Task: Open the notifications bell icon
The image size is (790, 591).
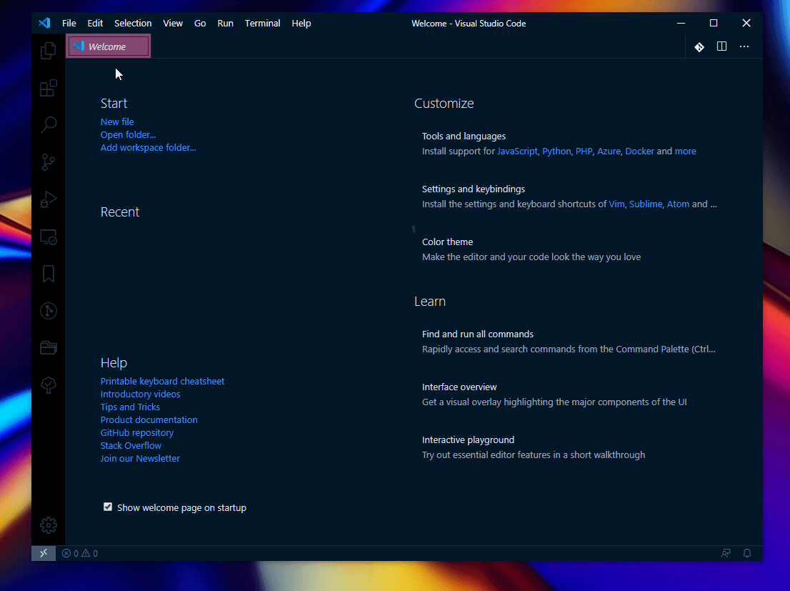Action: [x=747, y=553]
